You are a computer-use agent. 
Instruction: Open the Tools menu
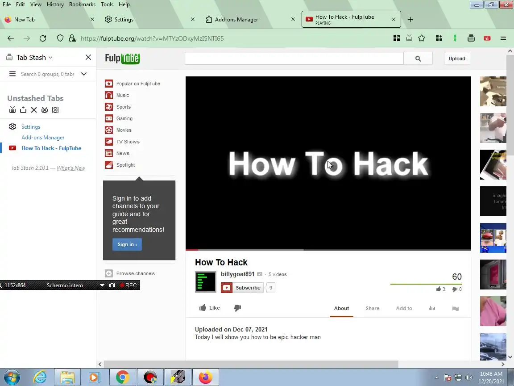click(x=107, y=4)
